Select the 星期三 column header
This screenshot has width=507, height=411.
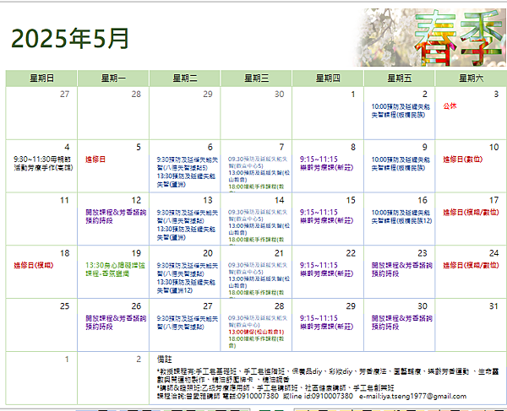click(256, 78)
